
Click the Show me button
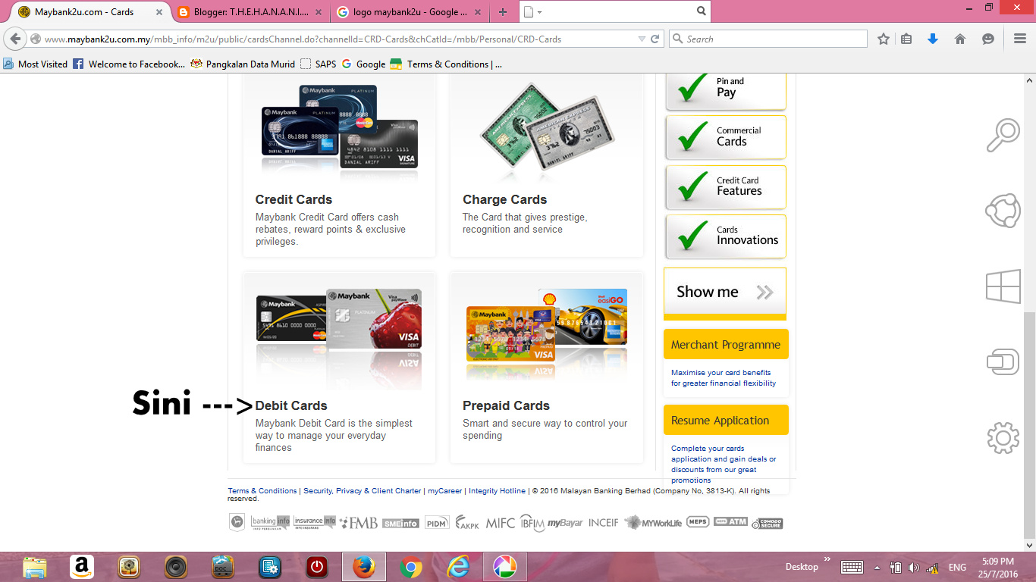pyautogui.click(x=725, y=293)
